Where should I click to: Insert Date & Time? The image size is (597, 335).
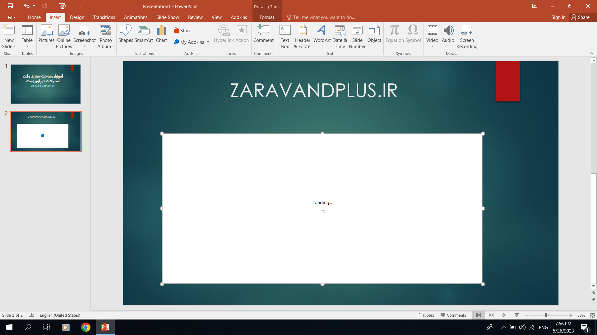coord(340,37)
